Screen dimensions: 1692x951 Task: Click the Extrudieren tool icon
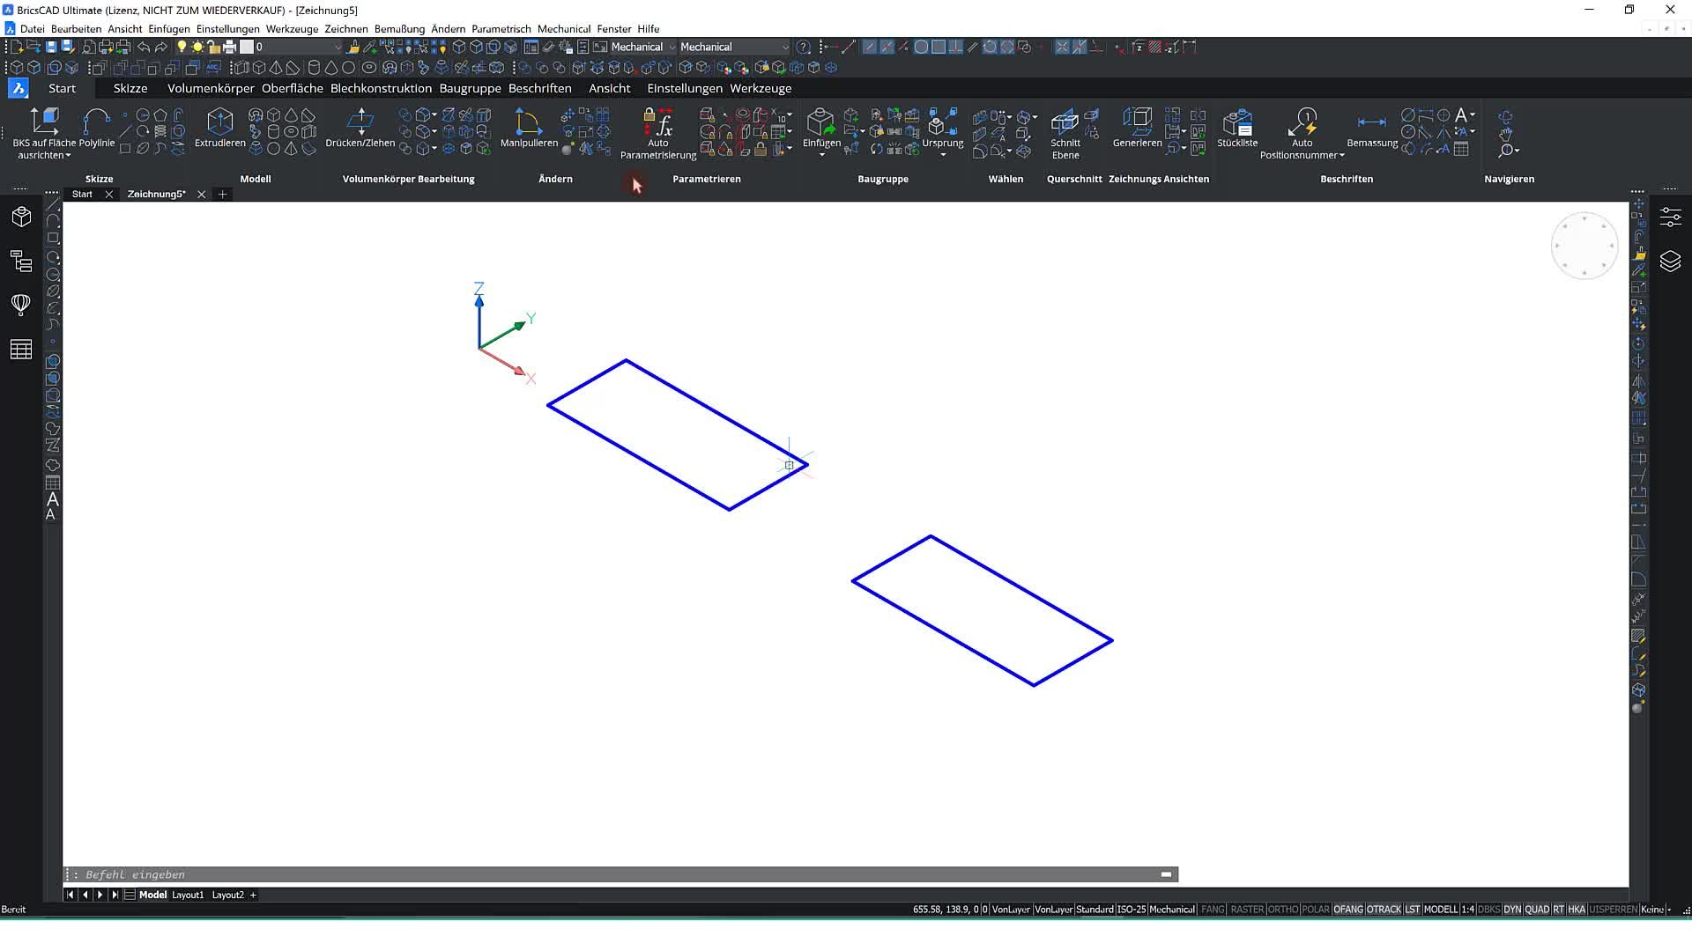(x=219, y=122)
